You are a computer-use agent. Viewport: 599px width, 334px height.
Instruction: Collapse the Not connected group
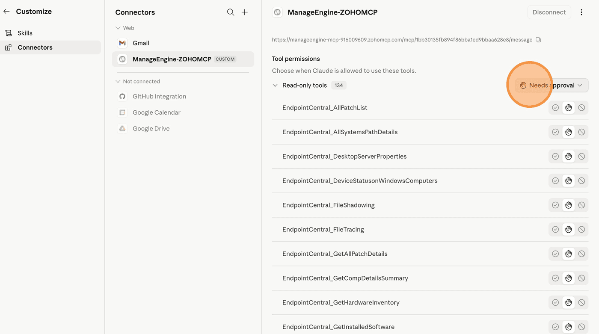click(118, 82)
